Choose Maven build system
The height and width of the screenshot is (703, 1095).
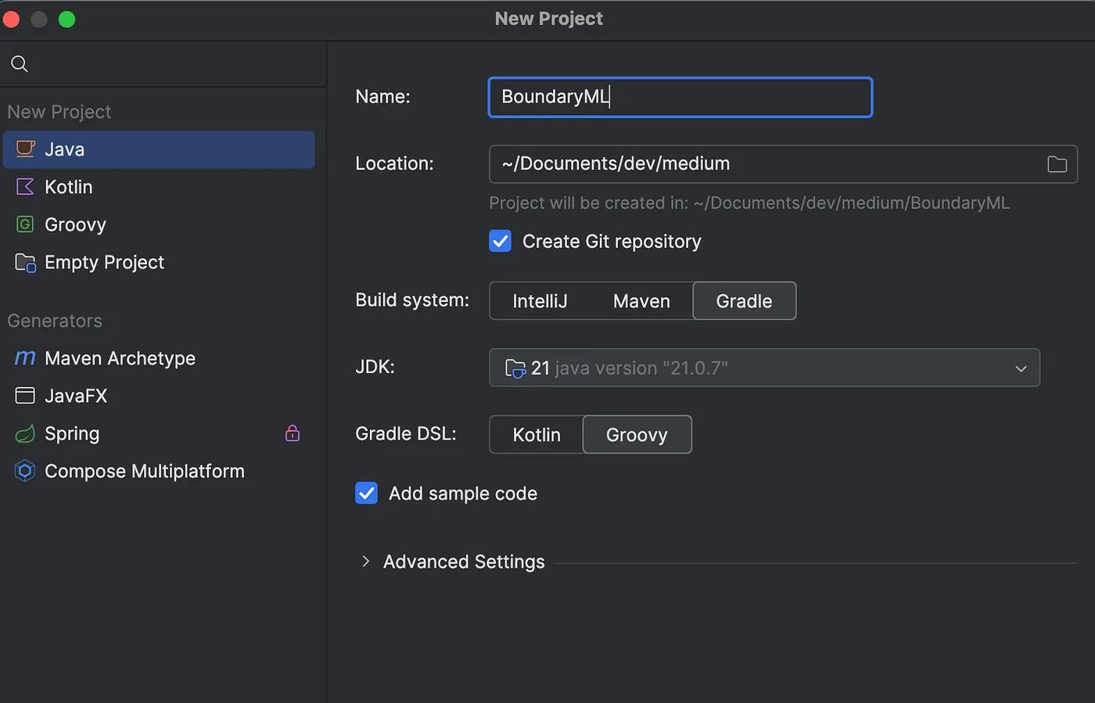pyautogui.click(x=641, y=301)
